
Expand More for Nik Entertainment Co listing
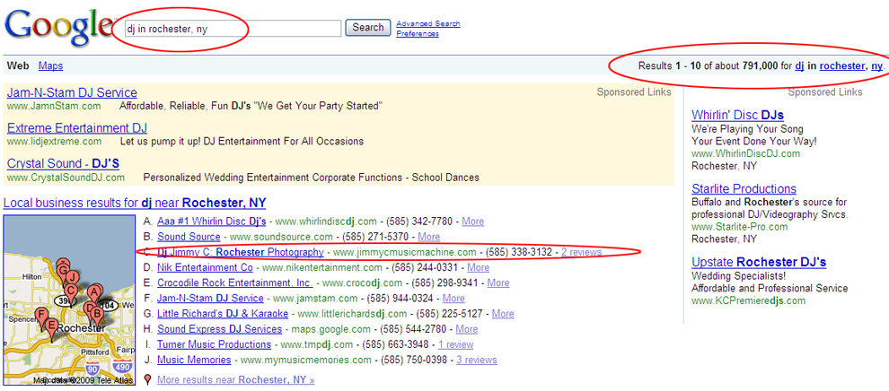478,267
